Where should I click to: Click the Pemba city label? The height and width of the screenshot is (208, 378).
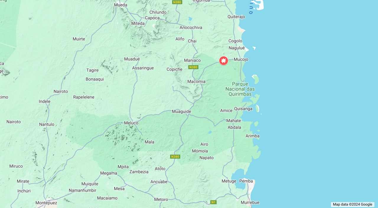(x=246, y=181)
